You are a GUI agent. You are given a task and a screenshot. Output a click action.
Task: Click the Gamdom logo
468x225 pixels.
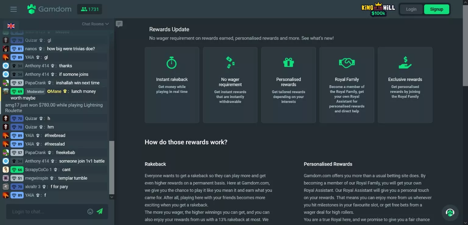(49, 9)
